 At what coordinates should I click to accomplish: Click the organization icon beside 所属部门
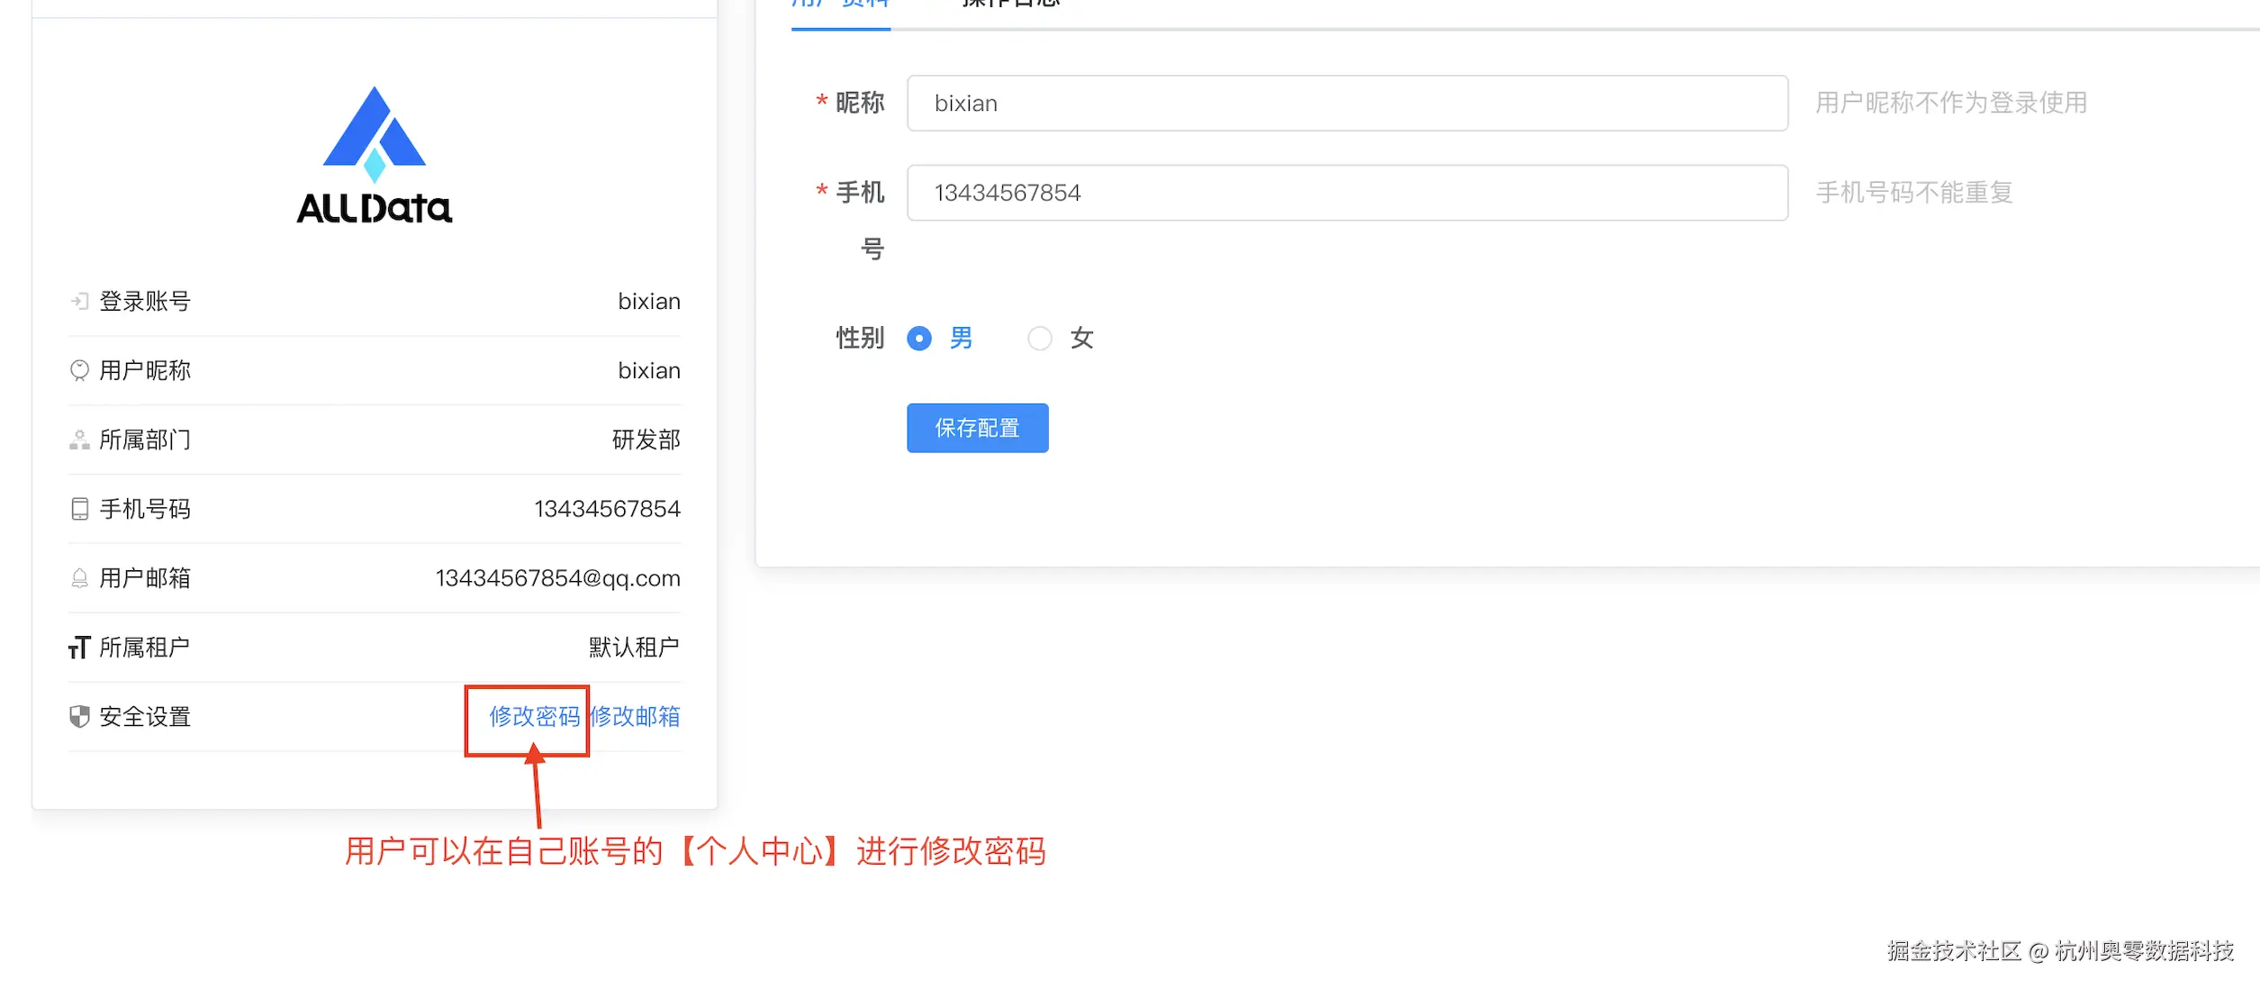pos(79,440)
